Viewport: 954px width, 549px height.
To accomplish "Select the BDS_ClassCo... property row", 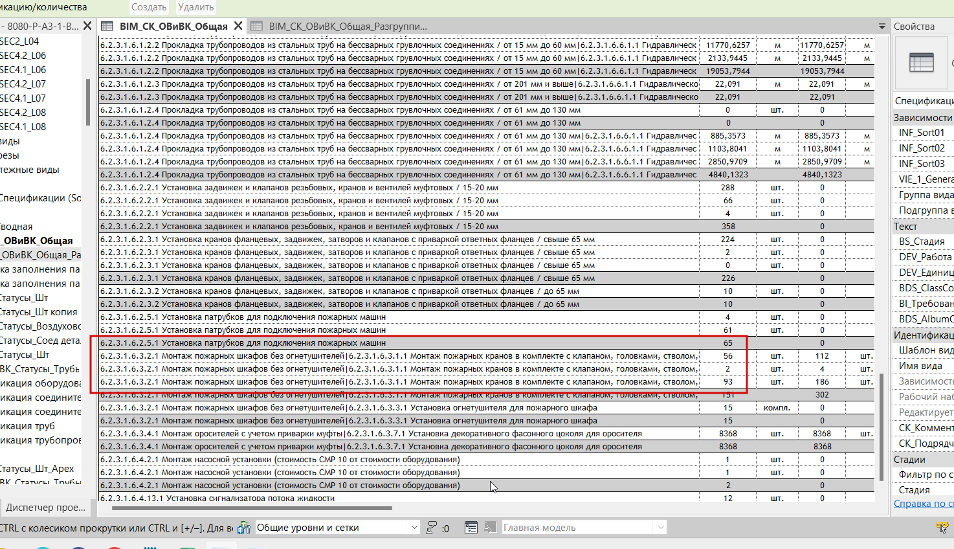I will click(924, 287).
